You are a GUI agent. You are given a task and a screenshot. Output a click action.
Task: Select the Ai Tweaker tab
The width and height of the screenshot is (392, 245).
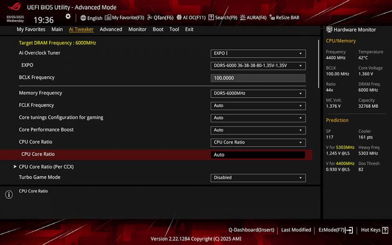click(81, 29)
